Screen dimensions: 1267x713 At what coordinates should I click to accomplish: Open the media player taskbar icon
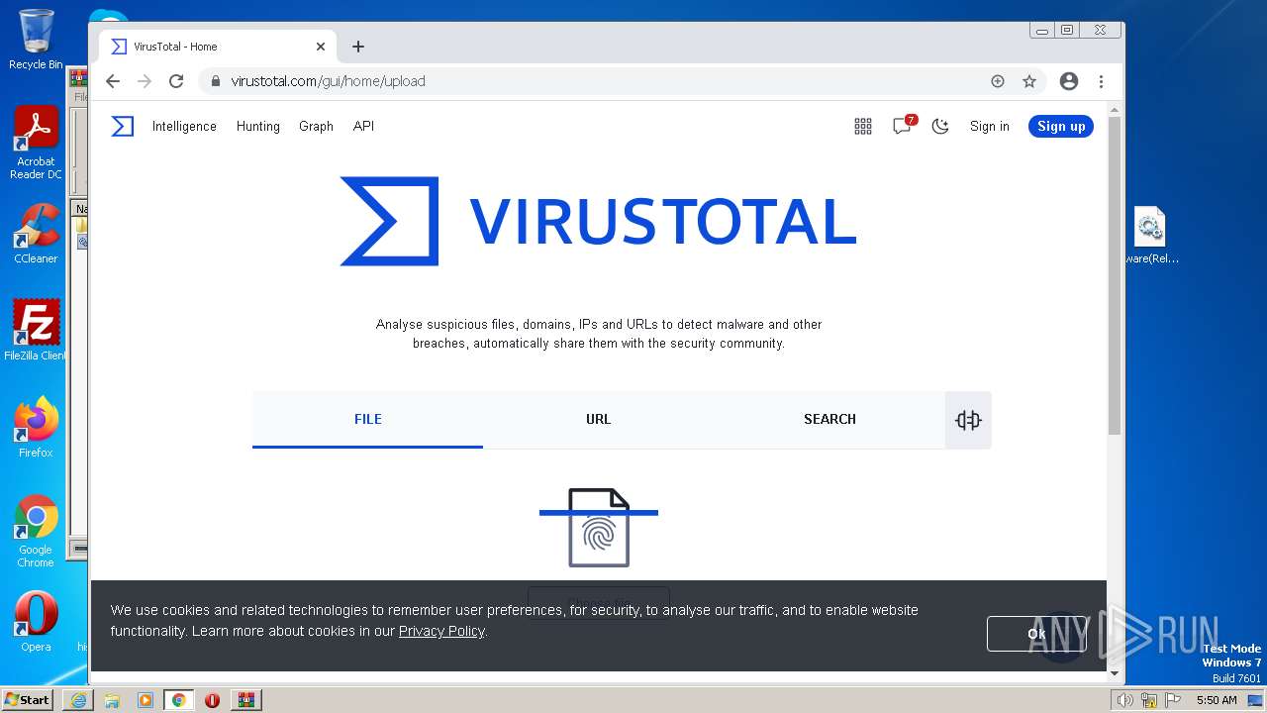click(x=146, y=700)
